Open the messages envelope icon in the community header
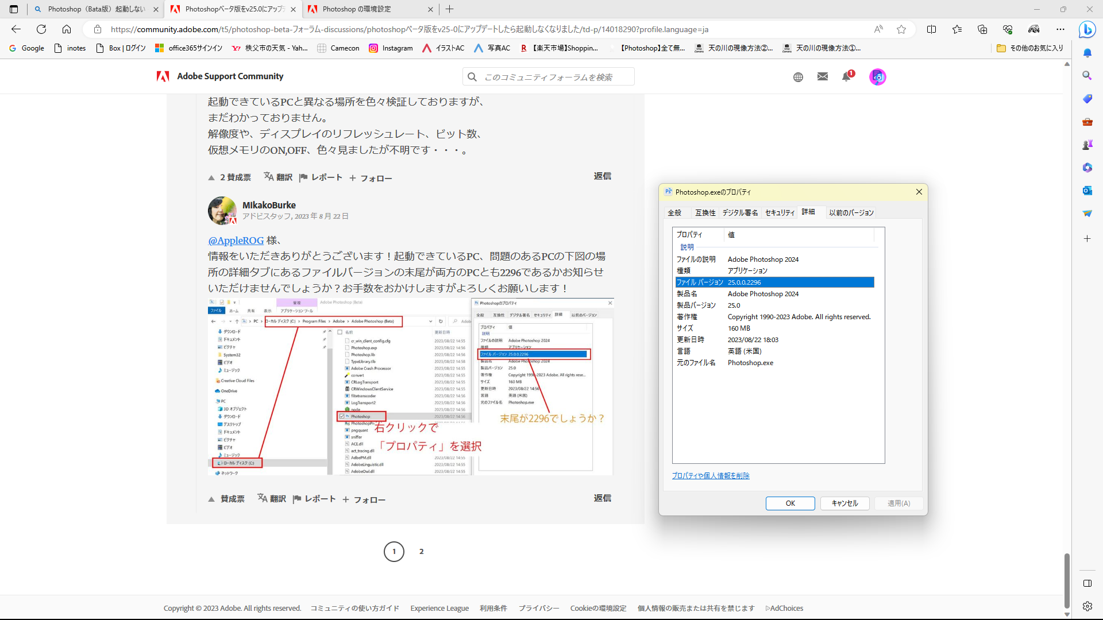Image resolution: width=1103 pixels, height=620 pixels. tap(823, 76)
